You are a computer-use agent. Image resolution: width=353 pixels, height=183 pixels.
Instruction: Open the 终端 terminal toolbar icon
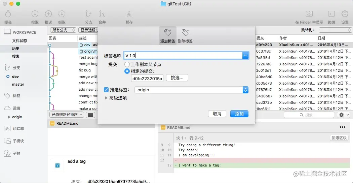tap(331, 14)
